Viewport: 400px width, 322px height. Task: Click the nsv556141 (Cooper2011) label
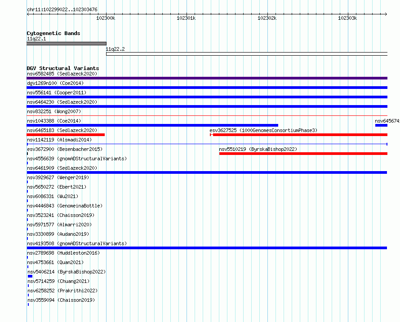pos(57,93)
